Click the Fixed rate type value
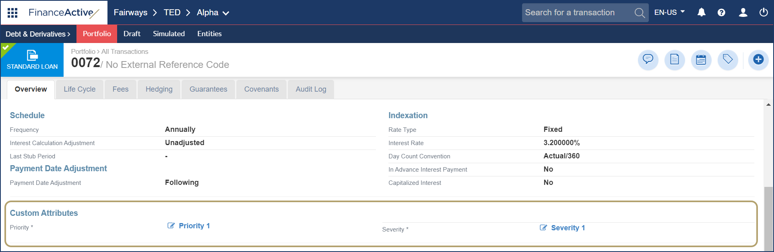774x252 pixels. coord(553,129)
